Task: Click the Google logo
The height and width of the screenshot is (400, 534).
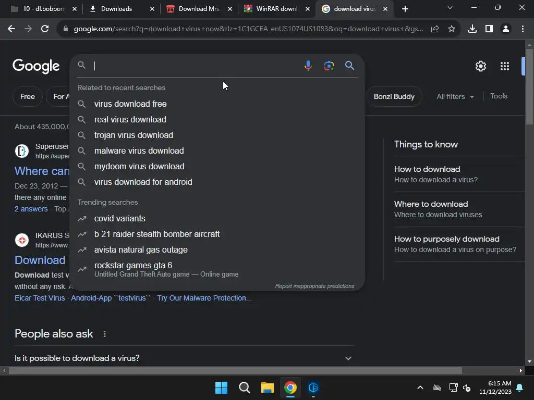Action: point(36,66)
